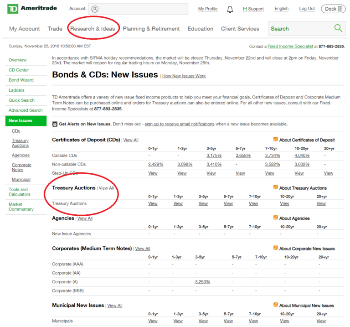Click View All next to Agencies heading

pyautogui.click(x=85, y=218)
